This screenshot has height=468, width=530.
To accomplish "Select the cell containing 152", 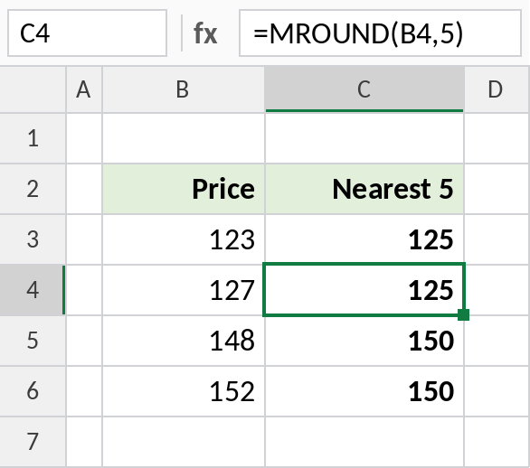I will coord(184,390).
